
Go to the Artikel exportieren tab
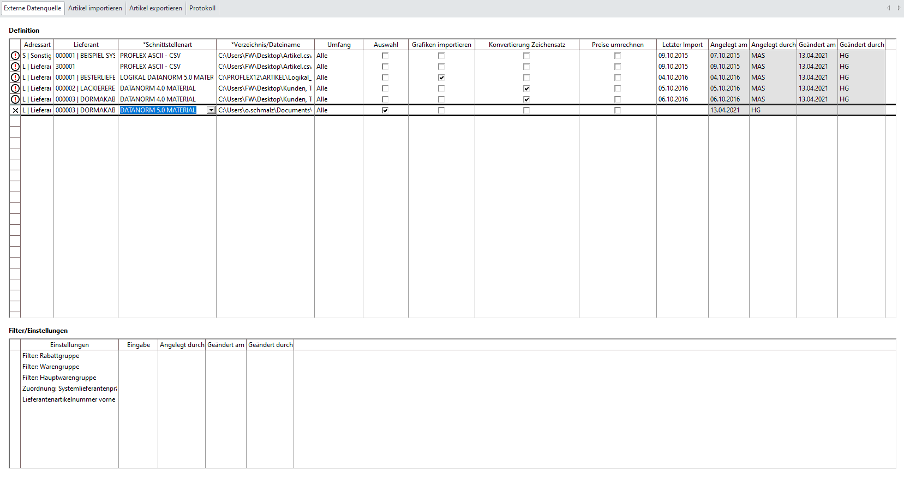[155, 8]
